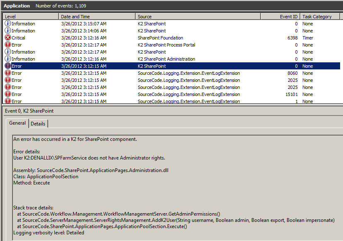Sort by the Task Category column header
The height and width of the screenshot is (241, 343).
point(320,17)
